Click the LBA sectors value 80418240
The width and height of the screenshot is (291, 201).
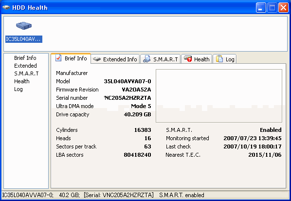[x=137, y=155]
